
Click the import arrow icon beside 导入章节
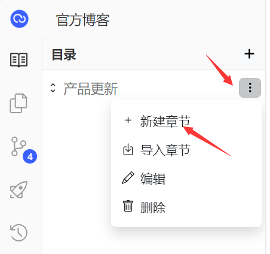[x=128, y=149]
